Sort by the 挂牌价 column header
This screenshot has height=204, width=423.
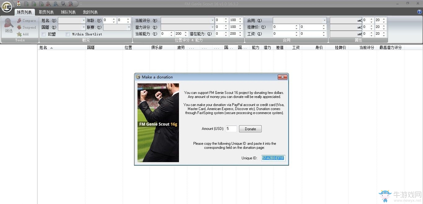[337, 47]
